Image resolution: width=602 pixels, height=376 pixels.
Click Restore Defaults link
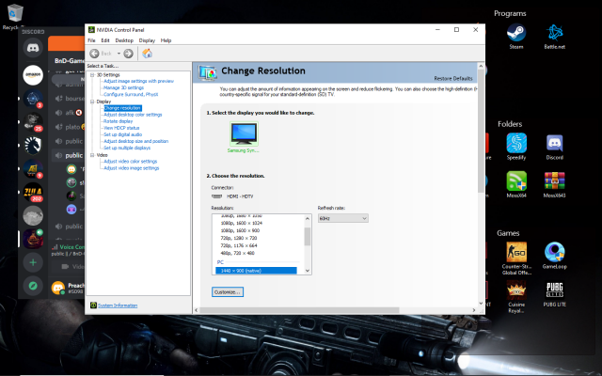click(454, 77)
